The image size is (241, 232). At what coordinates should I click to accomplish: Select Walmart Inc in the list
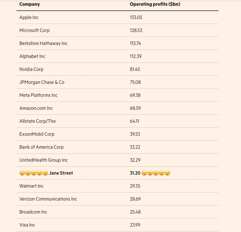coord(31,186)
